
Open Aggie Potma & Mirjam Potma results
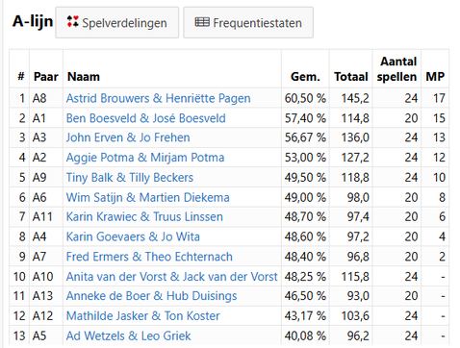tap(145, 158)
